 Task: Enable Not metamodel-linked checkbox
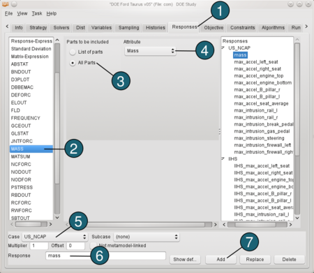tap(94, 246)
